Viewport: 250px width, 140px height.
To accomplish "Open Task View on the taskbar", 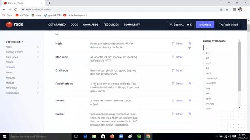I will tap(76, 136).
